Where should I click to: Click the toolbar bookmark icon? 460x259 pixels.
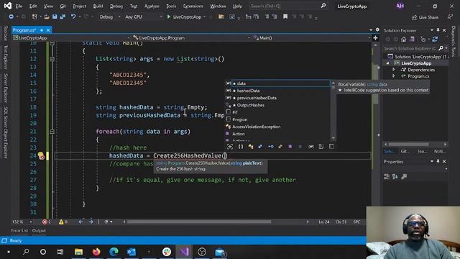point(285,17)
